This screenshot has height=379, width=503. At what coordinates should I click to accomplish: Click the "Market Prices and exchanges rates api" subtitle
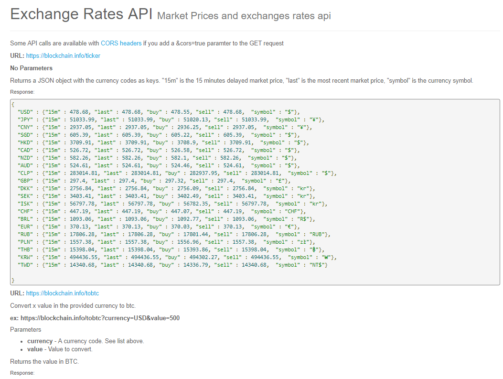(x=244, y=16)
